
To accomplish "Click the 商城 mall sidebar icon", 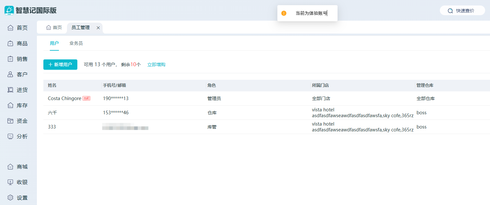I will coord(10,167).
